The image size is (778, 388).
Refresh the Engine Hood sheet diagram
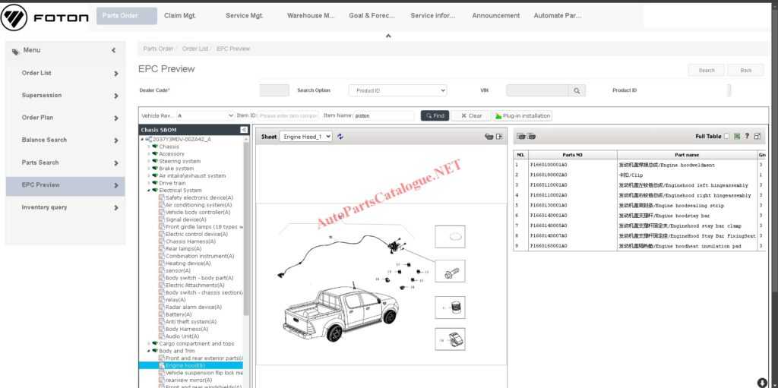(340, 137)
